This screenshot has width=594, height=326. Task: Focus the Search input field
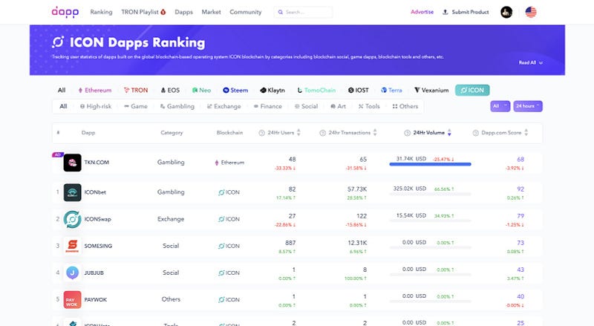tap(304, 12)
